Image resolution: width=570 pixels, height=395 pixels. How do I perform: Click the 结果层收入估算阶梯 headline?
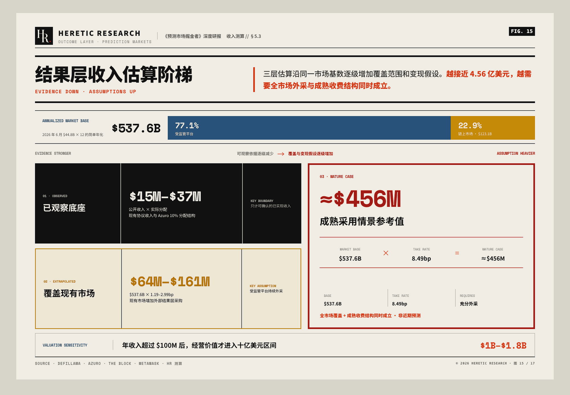pos(114,75)
